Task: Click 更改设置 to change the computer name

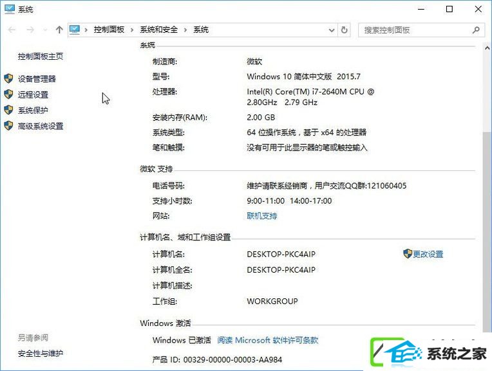Action: pyautogui.click(x=428, y=254)
